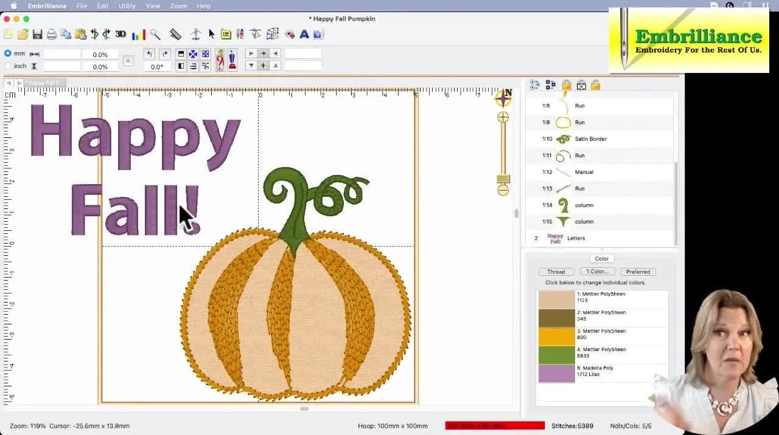Select the magnifying glass zoom tool
779x435 pixels.
pos(155,35)
